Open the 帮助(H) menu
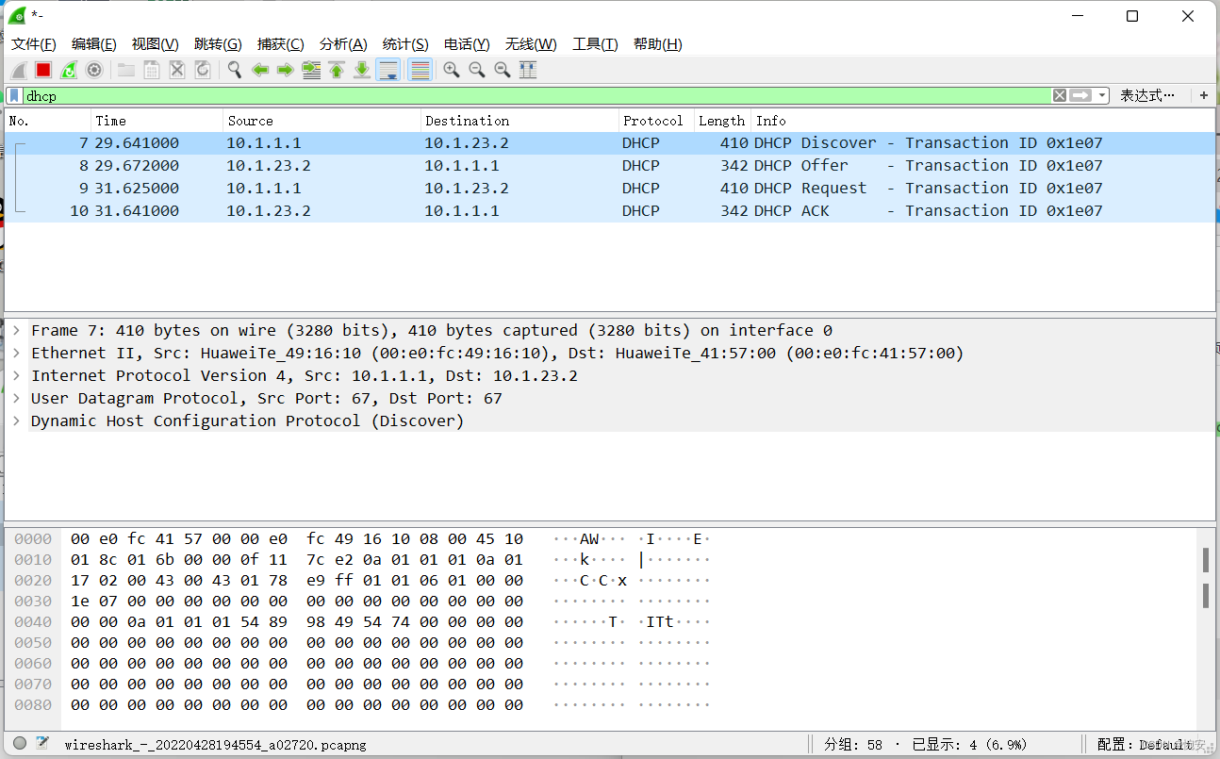Screen dimensions: 1220x759 click(x=658, y=44)
